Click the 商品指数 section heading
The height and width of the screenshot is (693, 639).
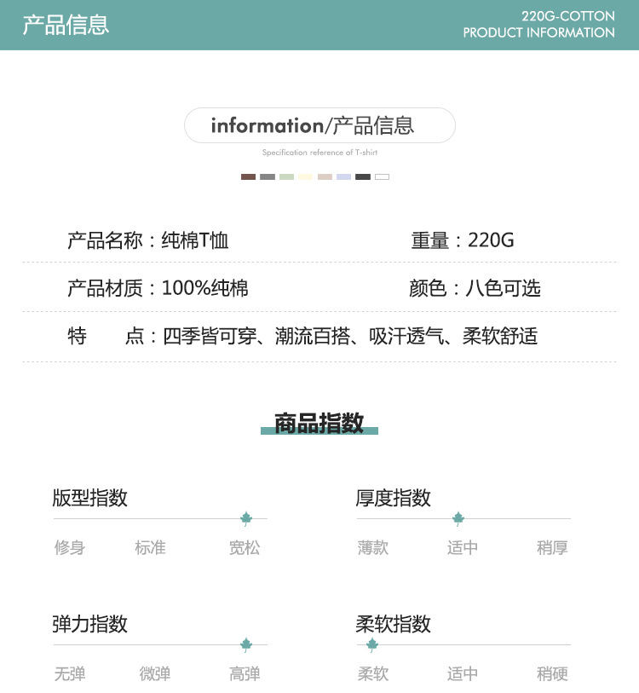tap(319, 423)
